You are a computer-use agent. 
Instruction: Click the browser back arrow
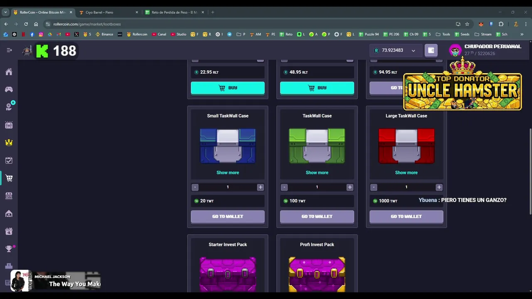pos(6,24)
